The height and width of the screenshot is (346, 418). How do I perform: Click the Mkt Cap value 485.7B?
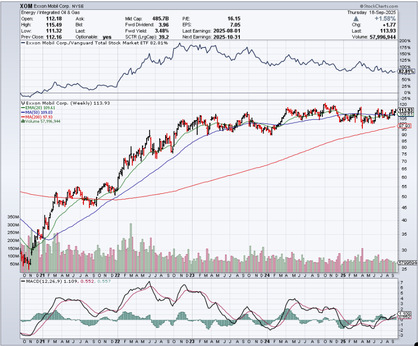(x=161, y=19)
